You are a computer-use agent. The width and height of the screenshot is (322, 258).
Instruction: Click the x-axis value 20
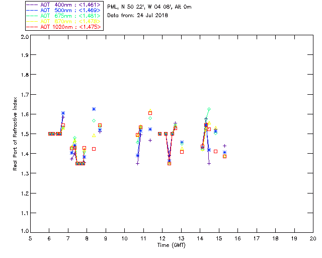313,238
